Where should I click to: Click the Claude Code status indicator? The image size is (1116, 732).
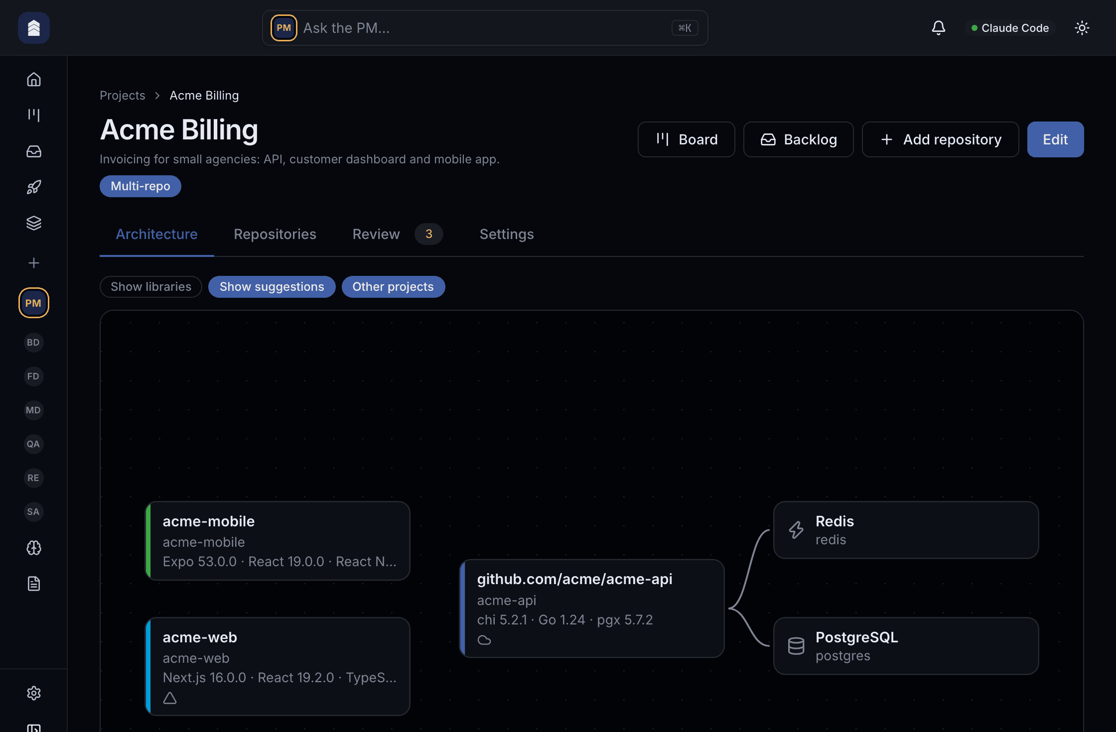coord(1010,28)
